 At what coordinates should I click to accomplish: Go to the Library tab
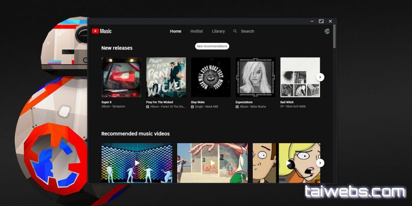click(218, 31)
